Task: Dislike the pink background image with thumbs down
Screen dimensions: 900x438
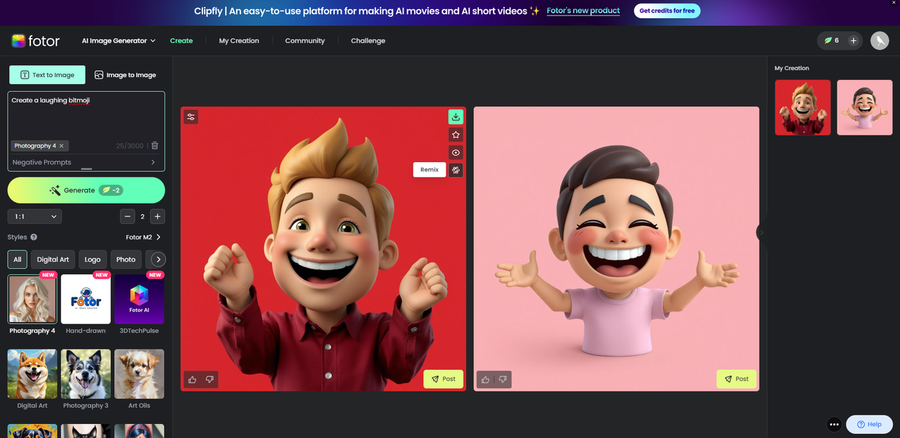Action: [503, 379]
